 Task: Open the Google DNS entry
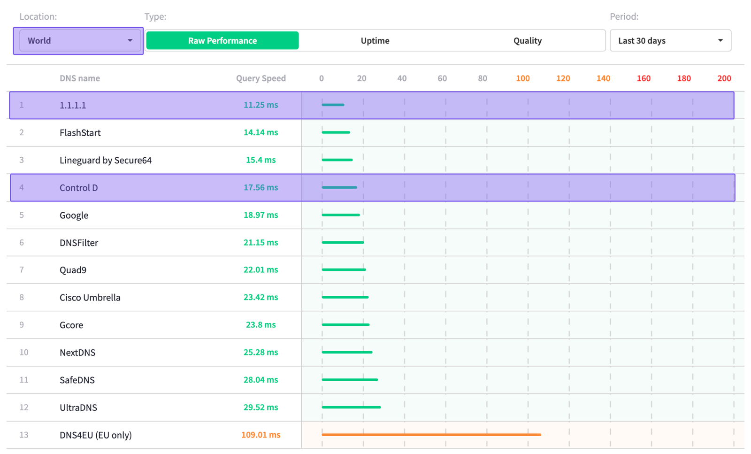tap(74, 215)
